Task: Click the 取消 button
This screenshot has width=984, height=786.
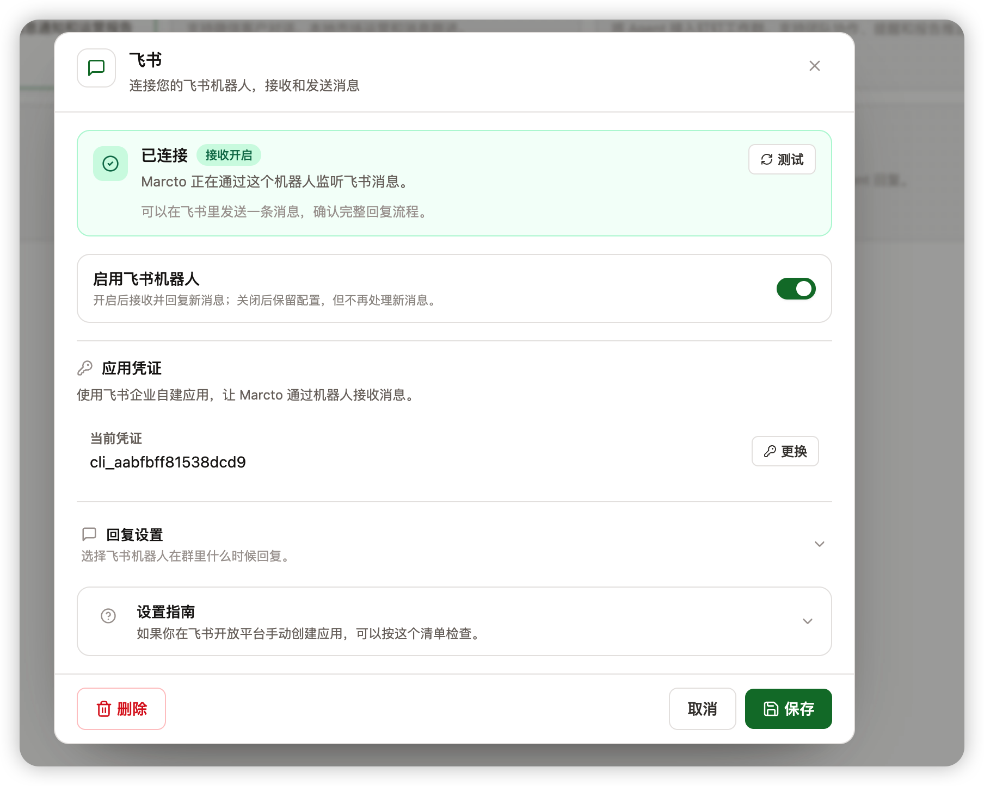Action: [x=702, y=709]
